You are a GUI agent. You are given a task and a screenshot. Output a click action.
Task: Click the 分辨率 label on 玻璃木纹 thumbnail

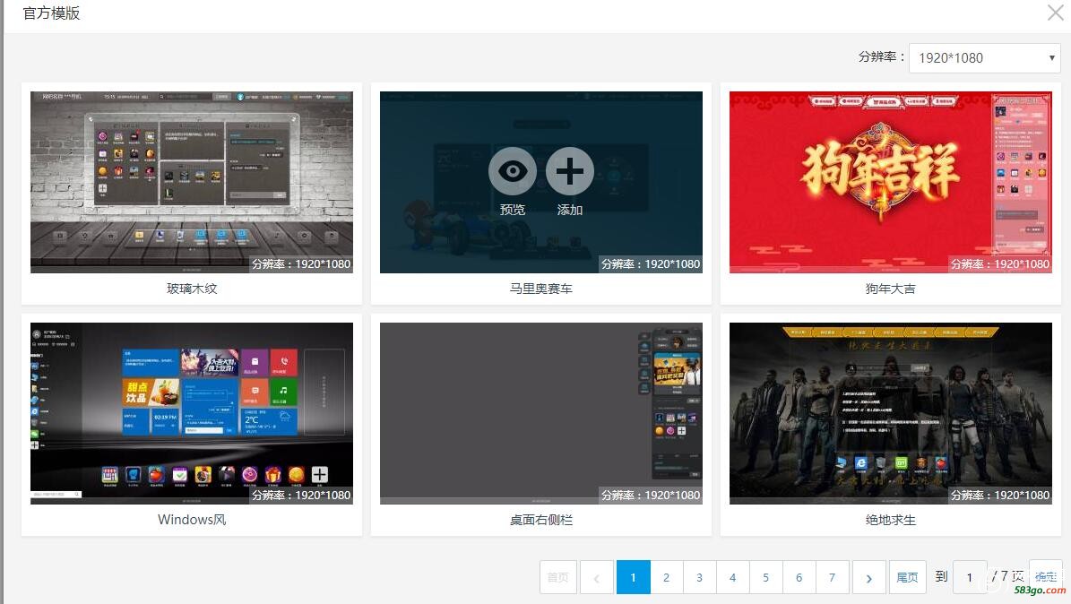point(301,263)
